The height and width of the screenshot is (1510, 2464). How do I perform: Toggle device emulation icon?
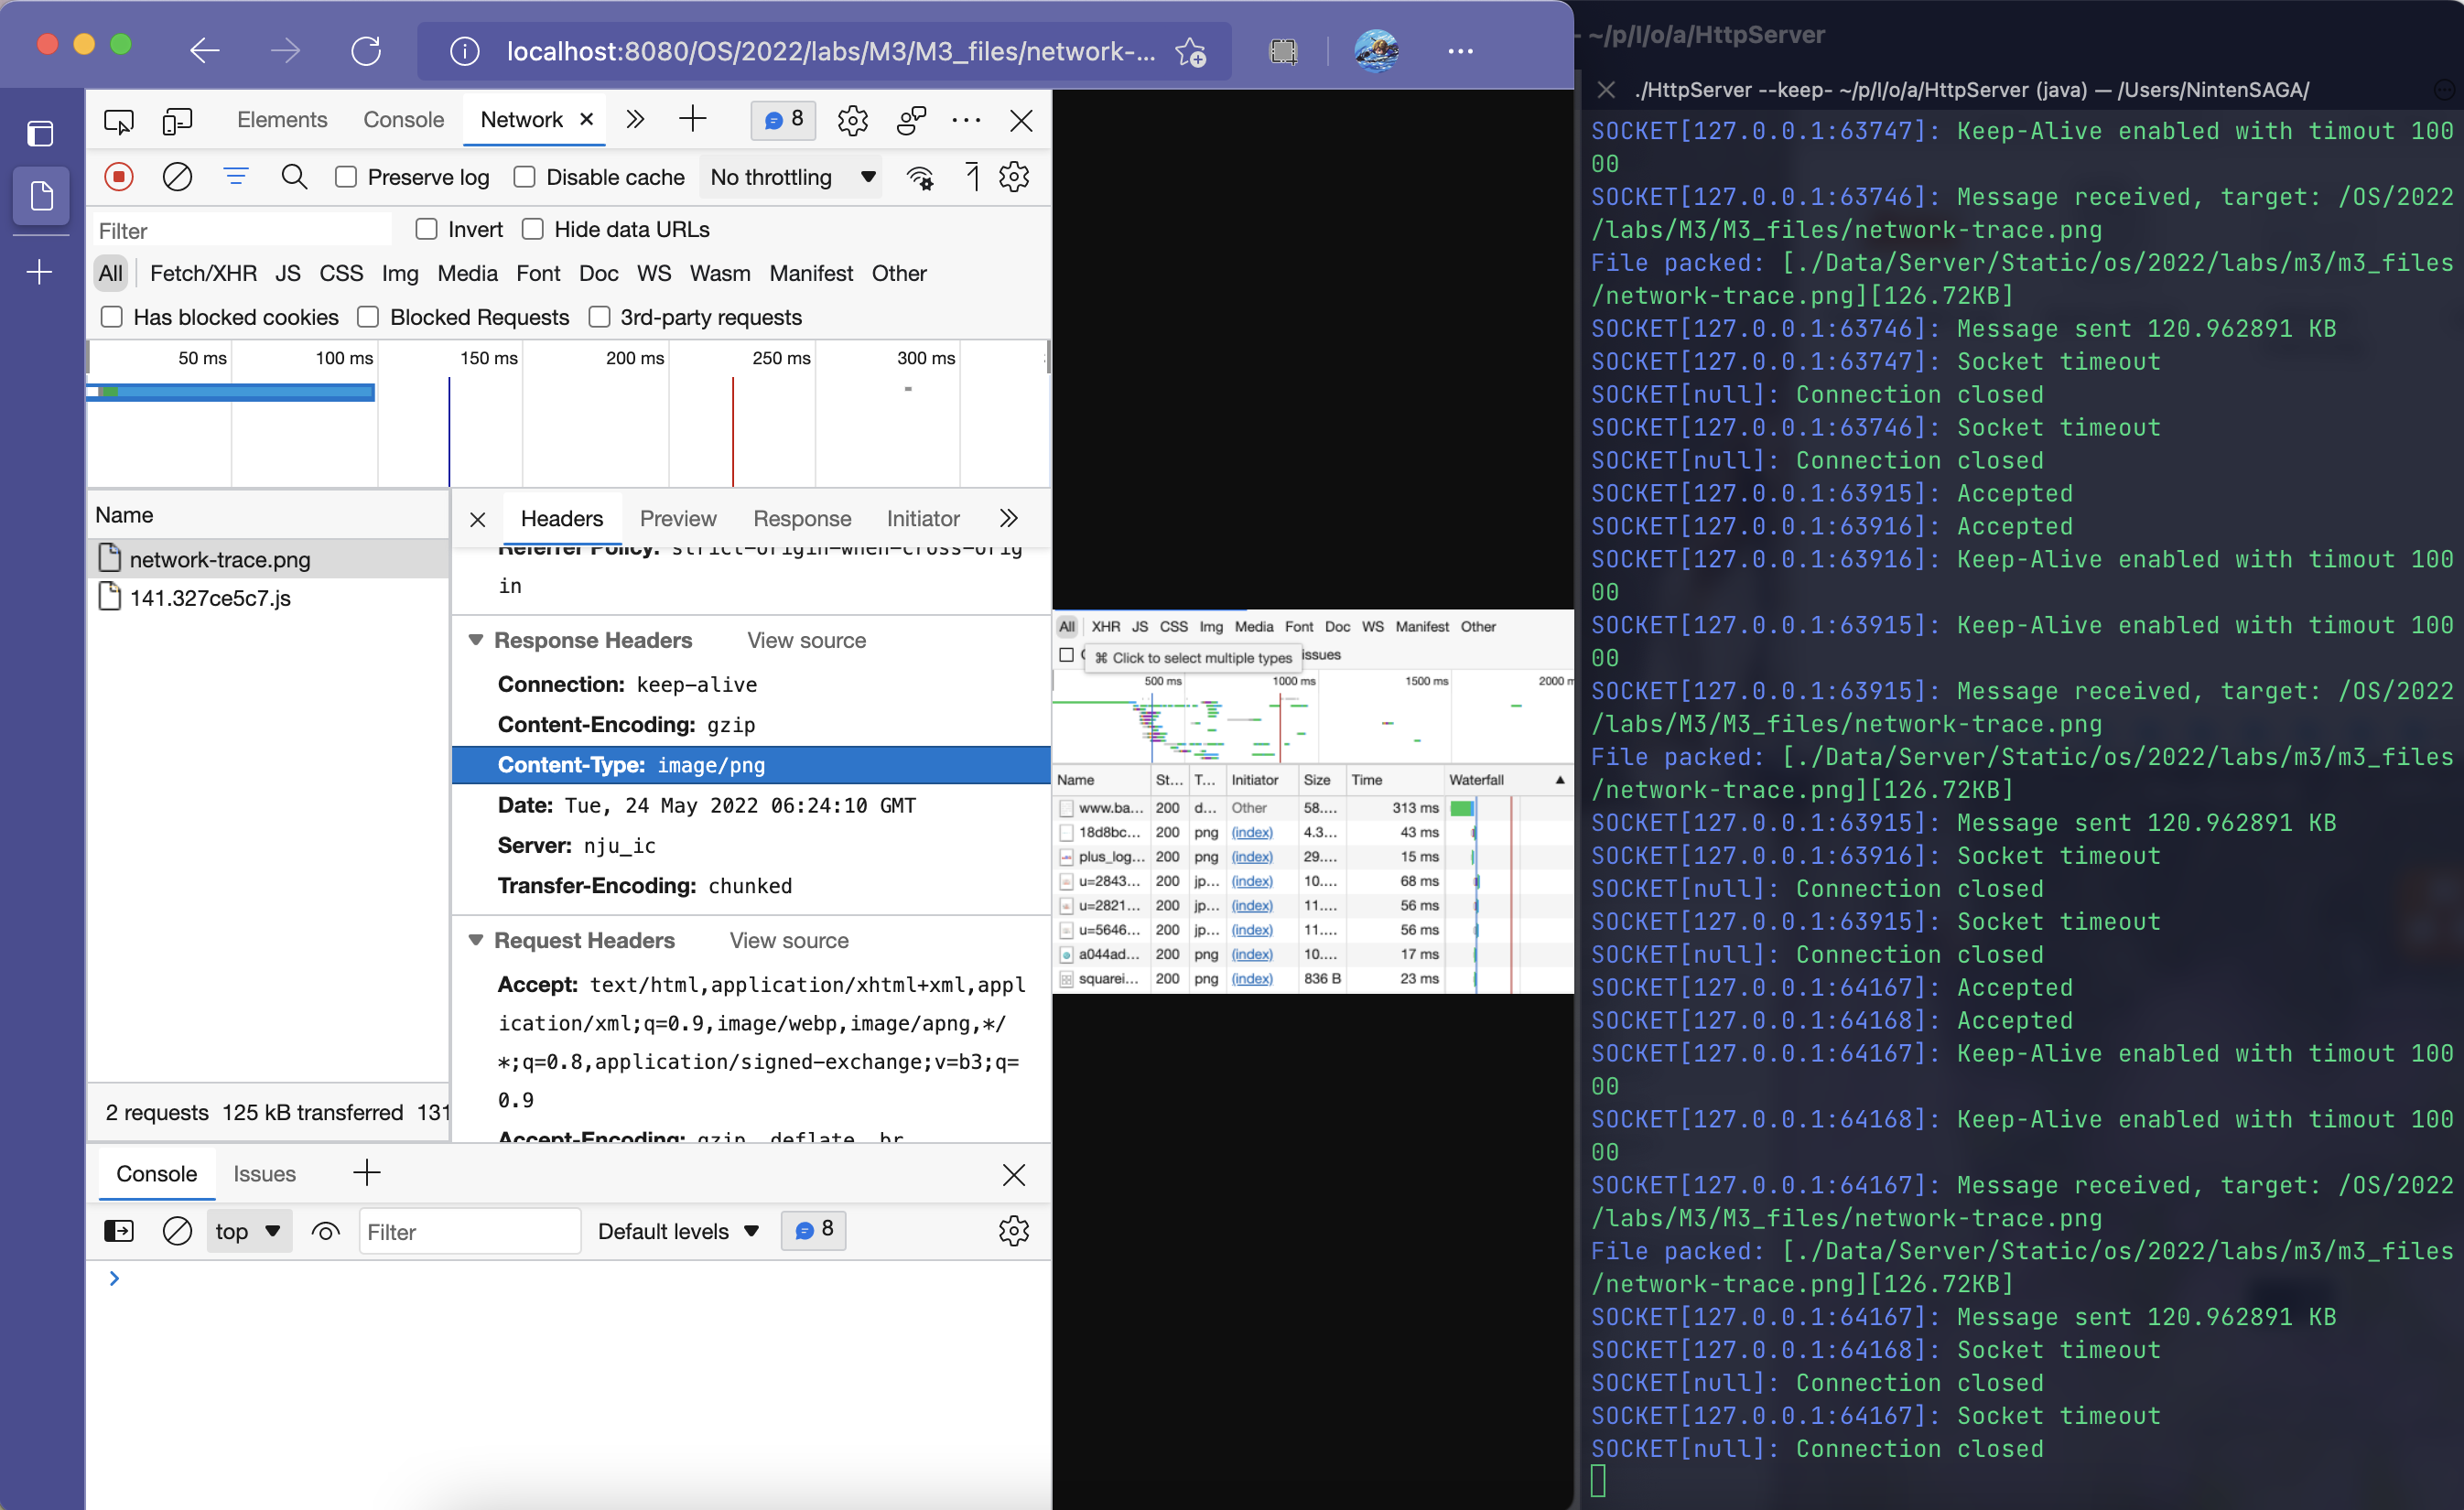tap(177, 121)
